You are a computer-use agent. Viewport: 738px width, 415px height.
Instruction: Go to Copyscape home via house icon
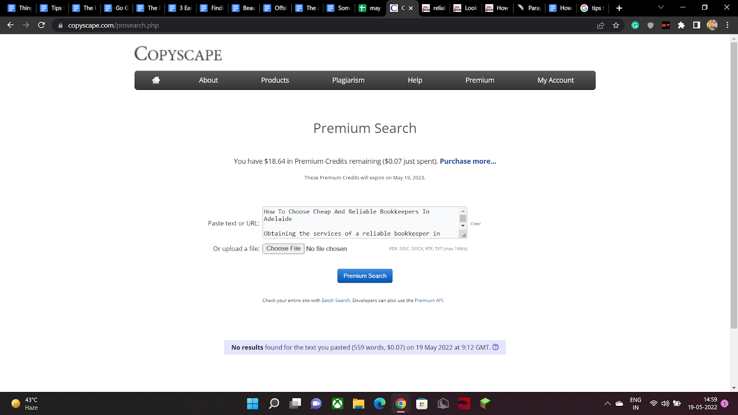tap(156, 80)
